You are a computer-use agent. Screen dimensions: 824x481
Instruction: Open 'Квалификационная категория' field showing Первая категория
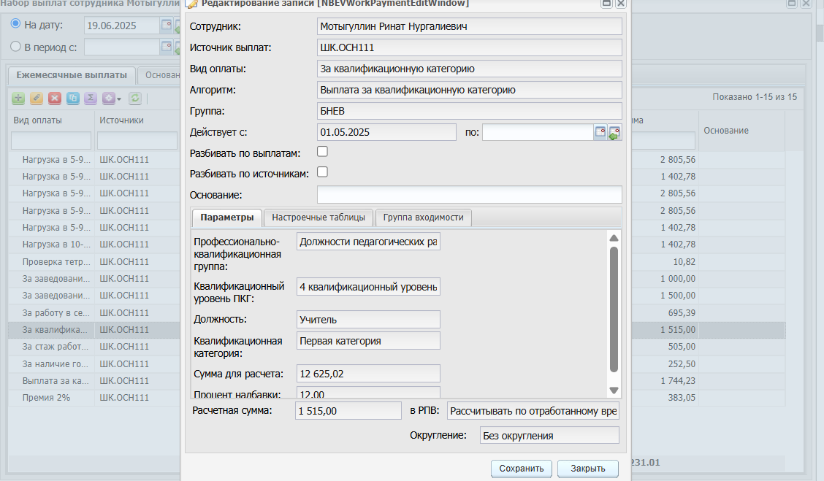click(368, 341)
